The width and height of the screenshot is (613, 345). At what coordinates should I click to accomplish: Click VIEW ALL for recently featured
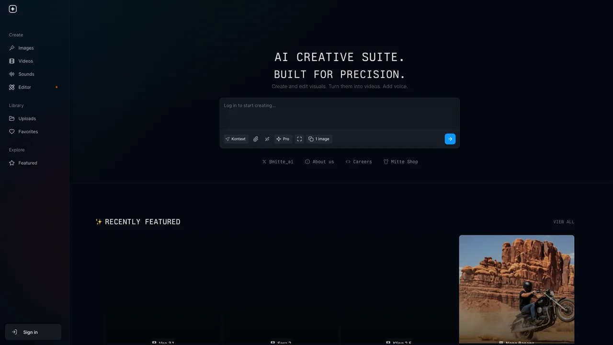[564, 222]
